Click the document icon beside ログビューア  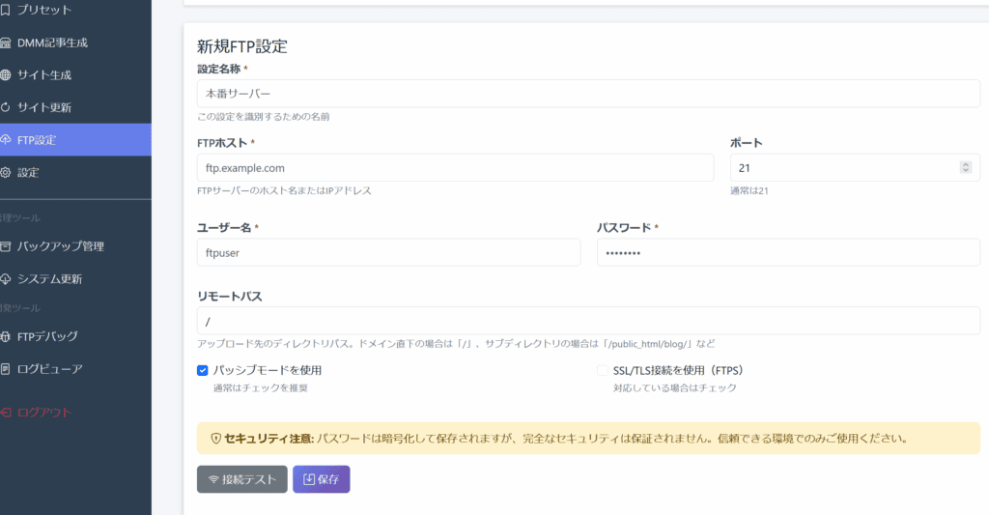[6, 368]
